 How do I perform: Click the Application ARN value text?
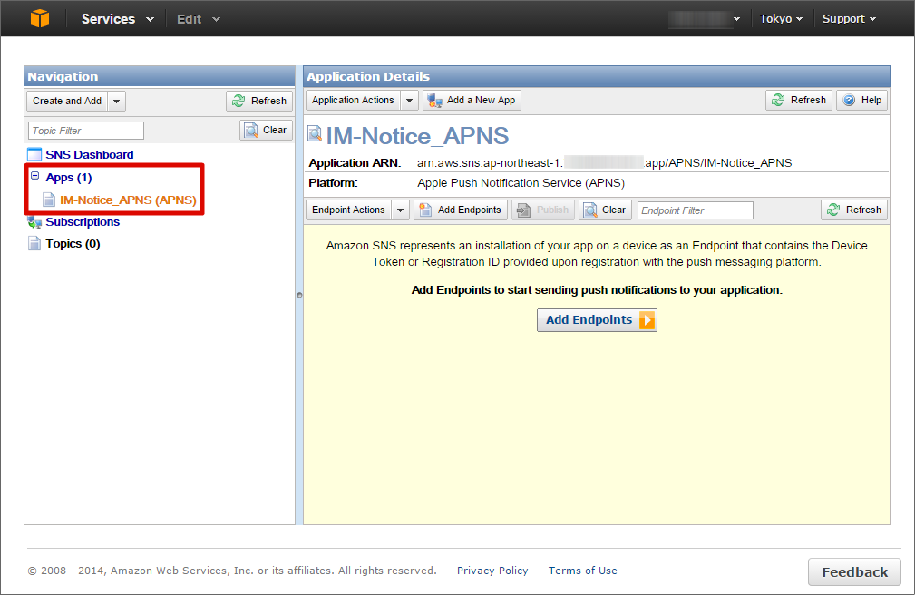click(604, 163)
